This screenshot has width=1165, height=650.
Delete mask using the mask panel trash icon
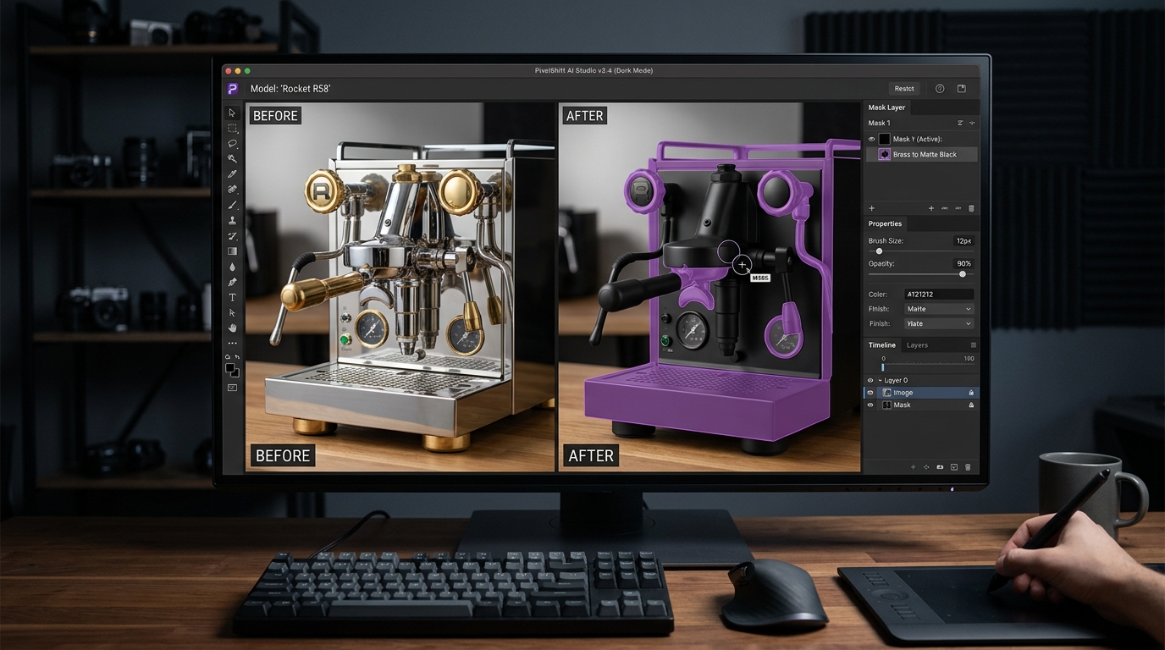[971, 208]
